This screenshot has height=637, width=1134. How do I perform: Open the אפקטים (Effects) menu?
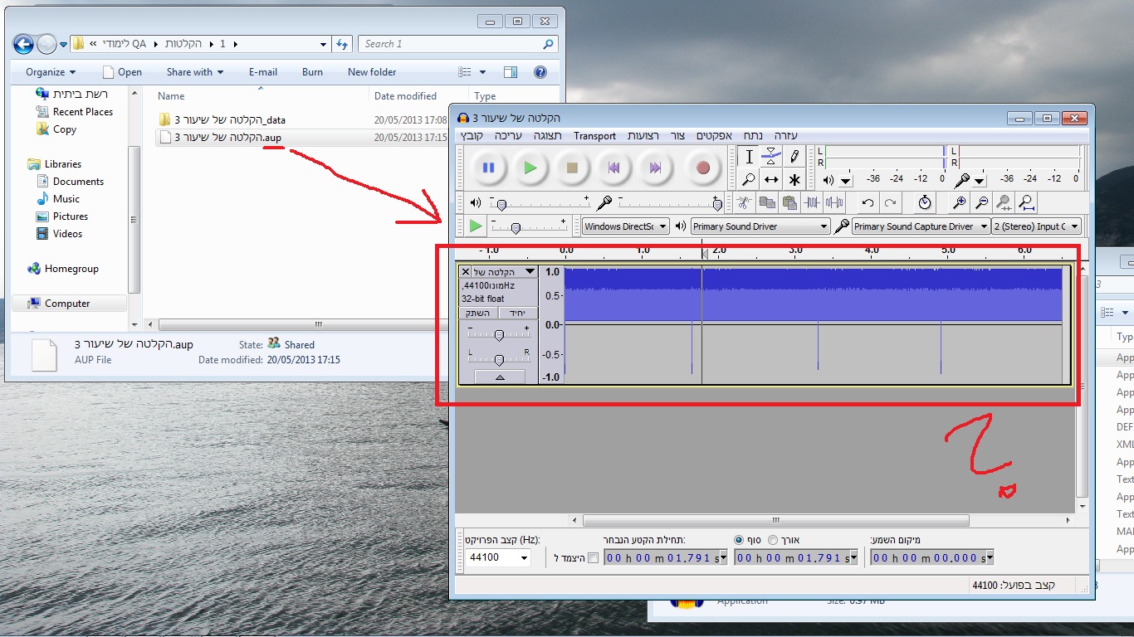[714, 136]
